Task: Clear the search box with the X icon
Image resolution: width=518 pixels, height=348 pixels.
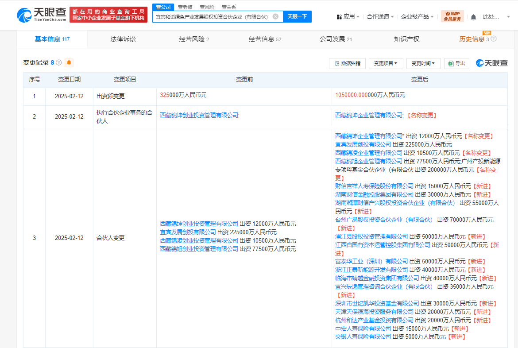Action: click(275, 16)
